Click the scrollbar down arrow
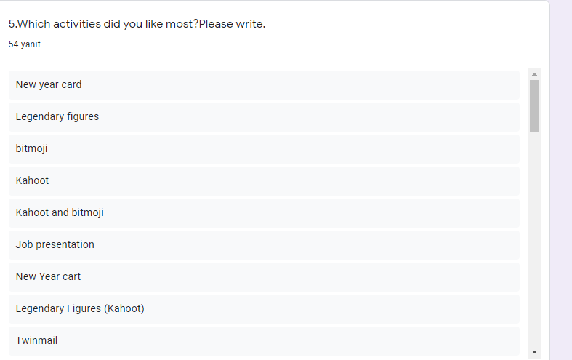572x360 pixels. pyautogui.click(x=535, y=352)
